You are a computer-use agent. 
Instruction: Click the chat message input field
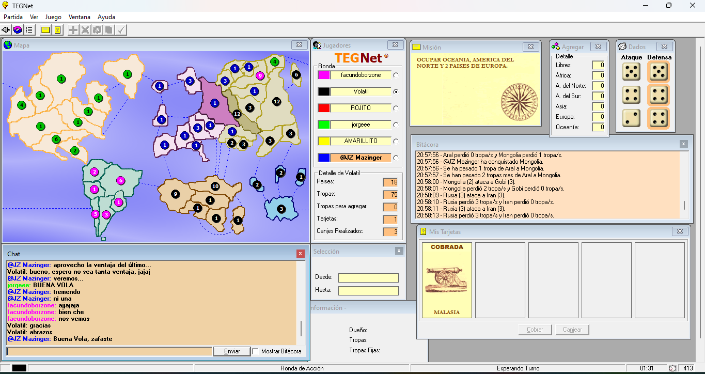(x=109, y=351)
